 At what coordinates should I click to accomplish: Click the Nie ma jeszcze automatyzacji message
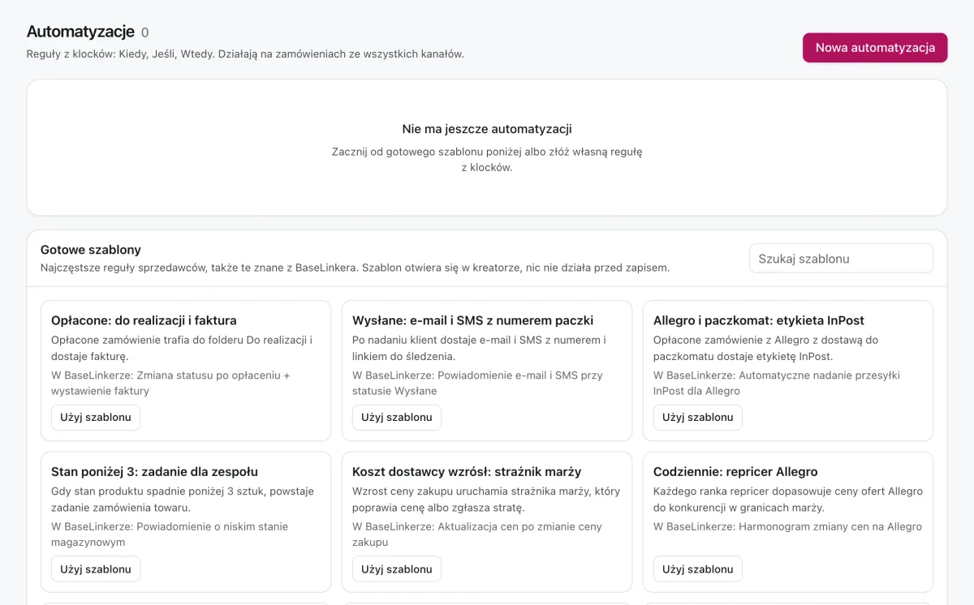(487, 129)
